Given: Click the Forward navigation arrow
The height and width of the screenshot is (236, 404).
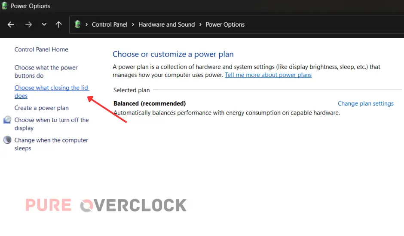Looking at the screenshot, I should pos(28,24).
